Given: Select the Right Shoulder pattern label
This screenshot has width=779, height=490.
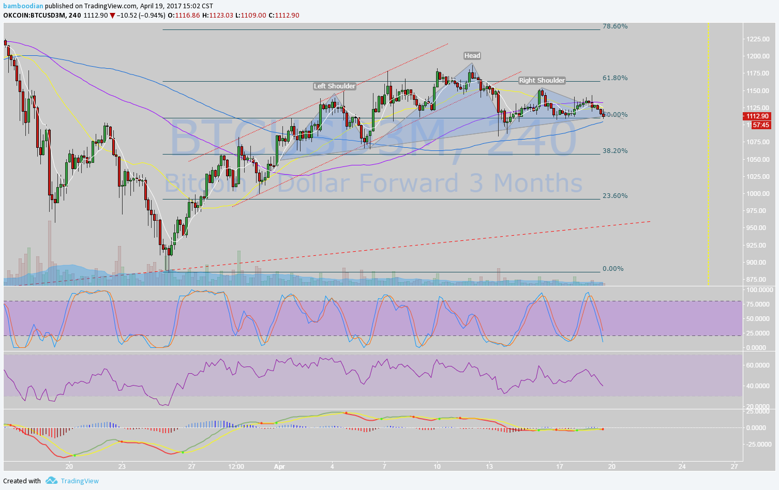Looking at the screenshot, I should click(x=542, y=80).
